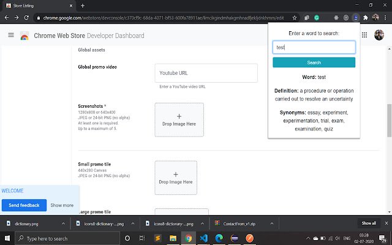Click the 'Synonyms:' text in popup
Screen dimensions: 392x245
click(293, 113)
